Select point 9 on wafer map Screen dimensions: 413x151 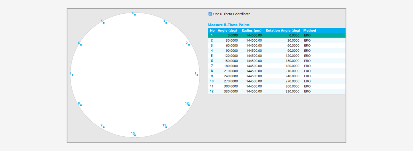104,127
